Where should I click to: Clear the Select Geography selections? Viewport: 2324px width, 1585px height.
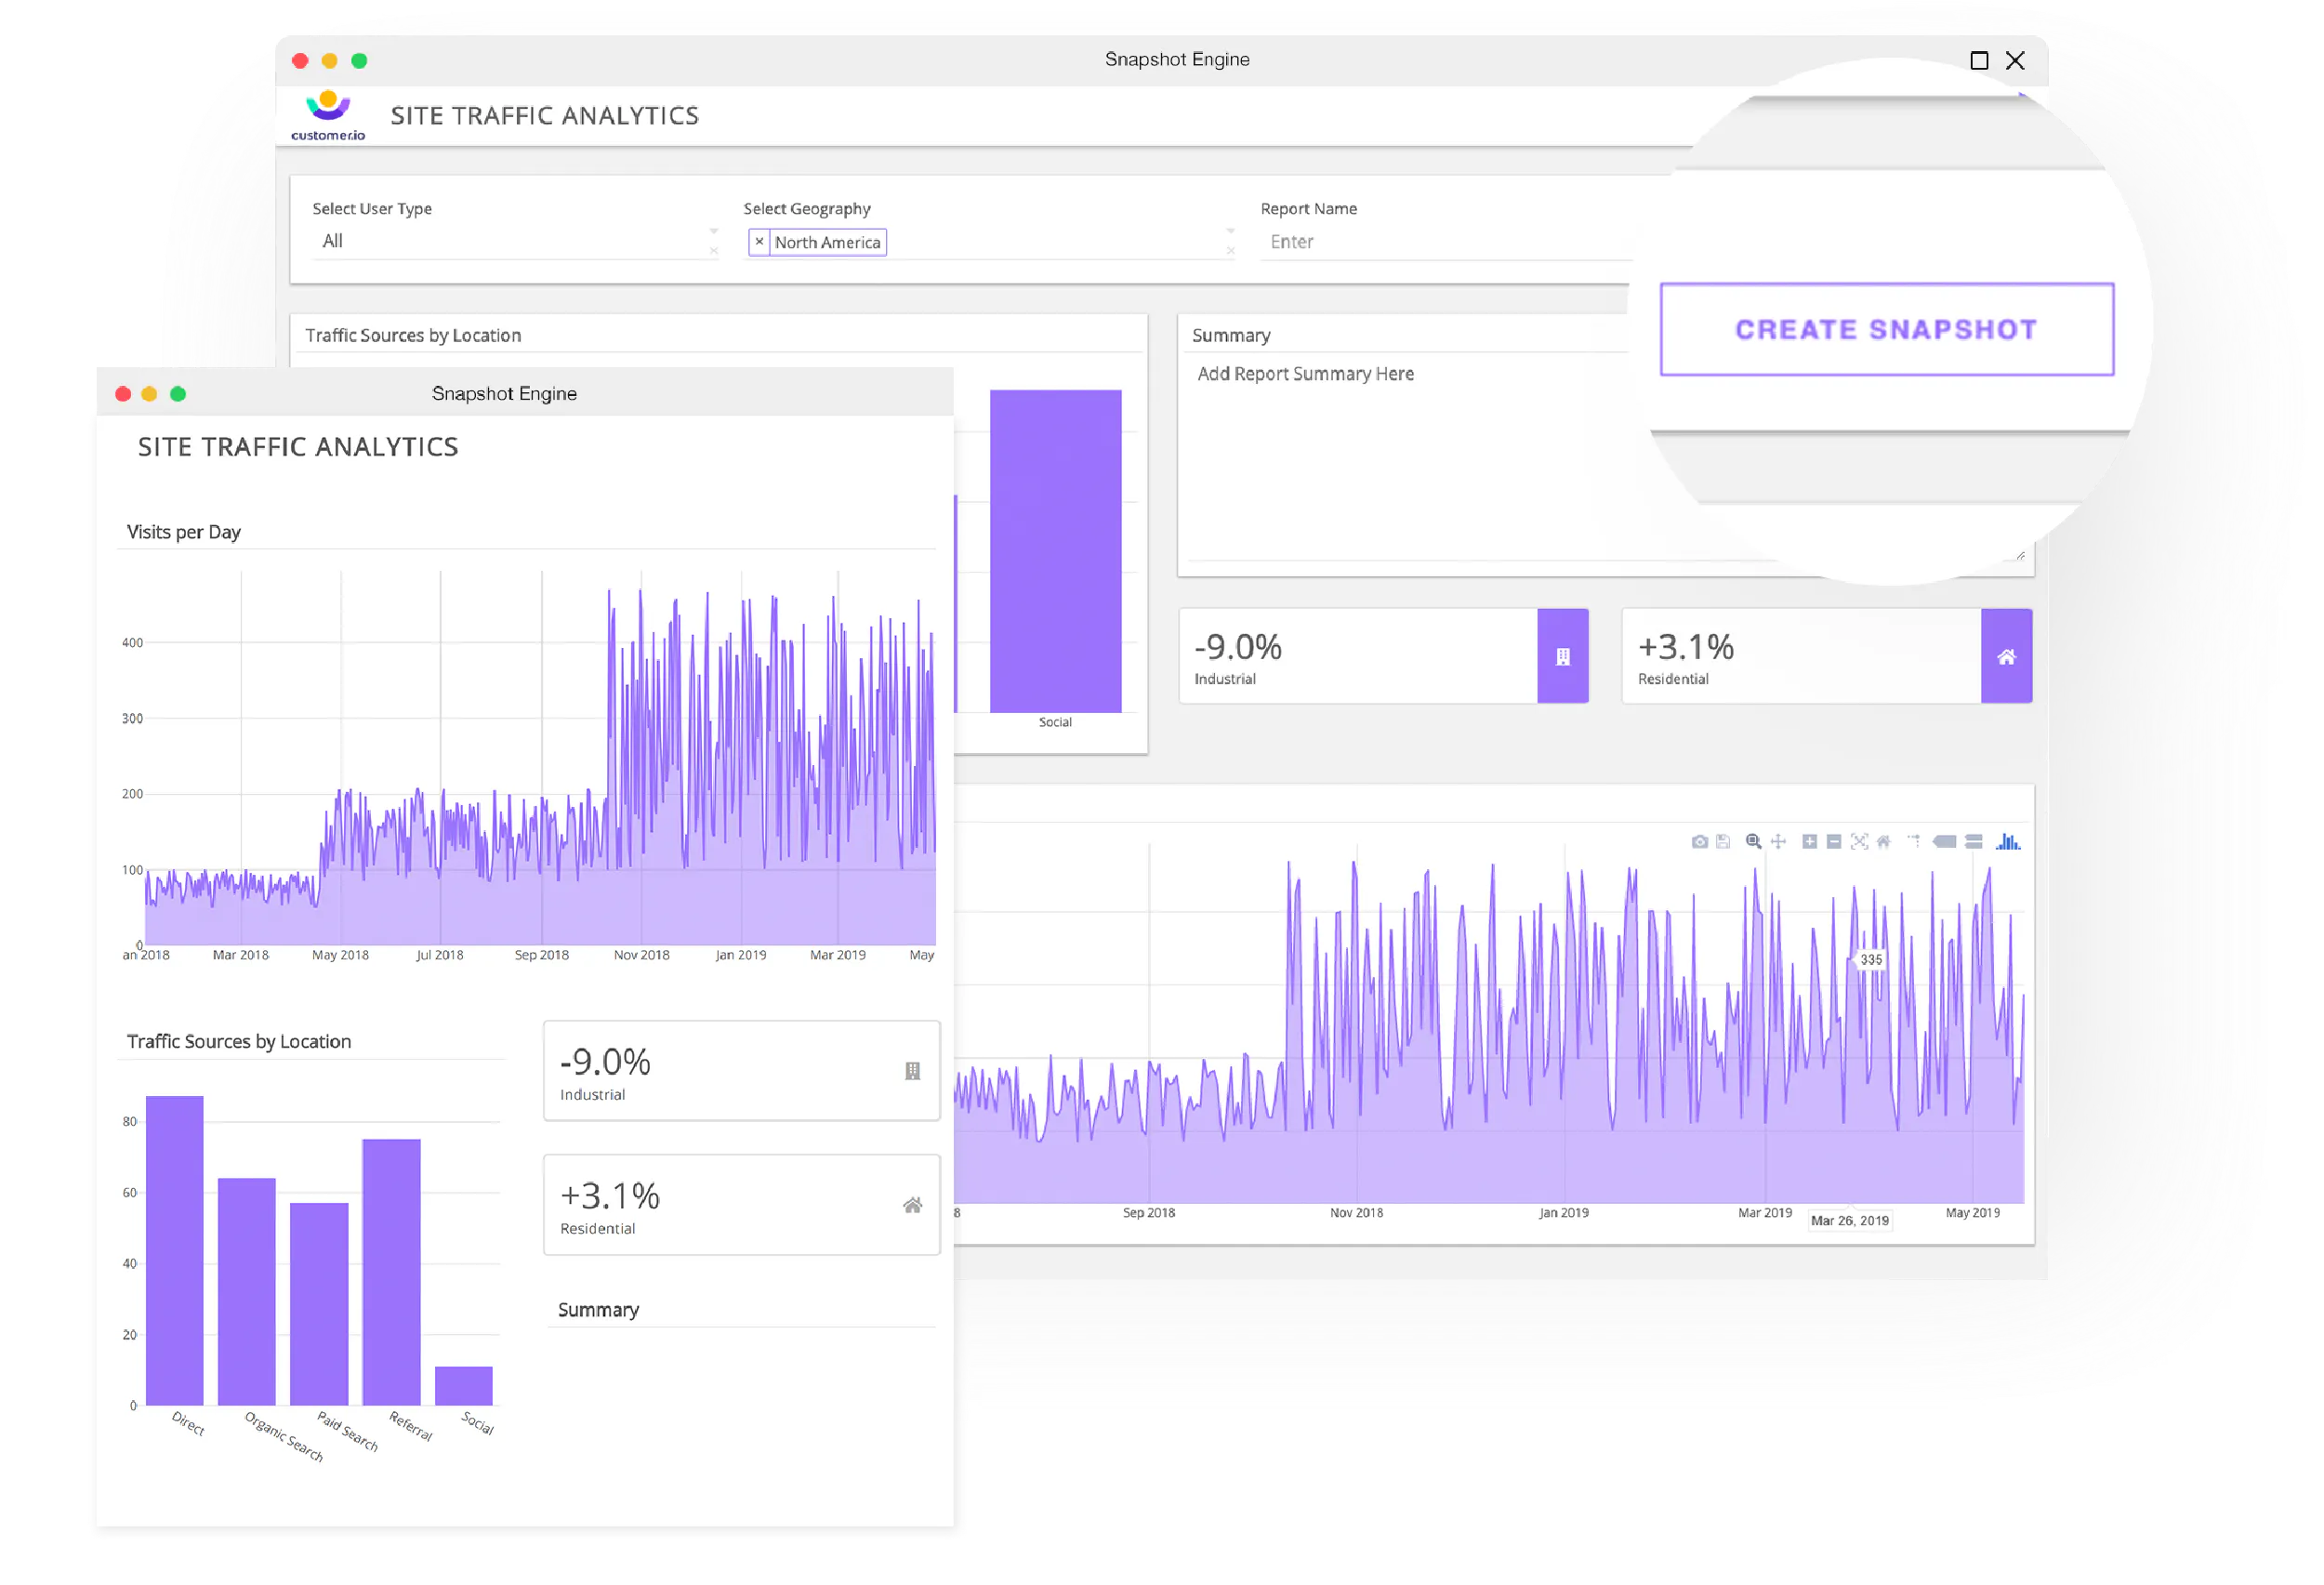(1230, 251)
